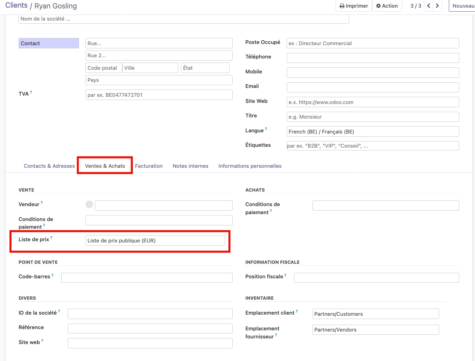The height and width of the screenshot is (361, 475).
Task: Open the Action gear menu
Action: [387, 6]
